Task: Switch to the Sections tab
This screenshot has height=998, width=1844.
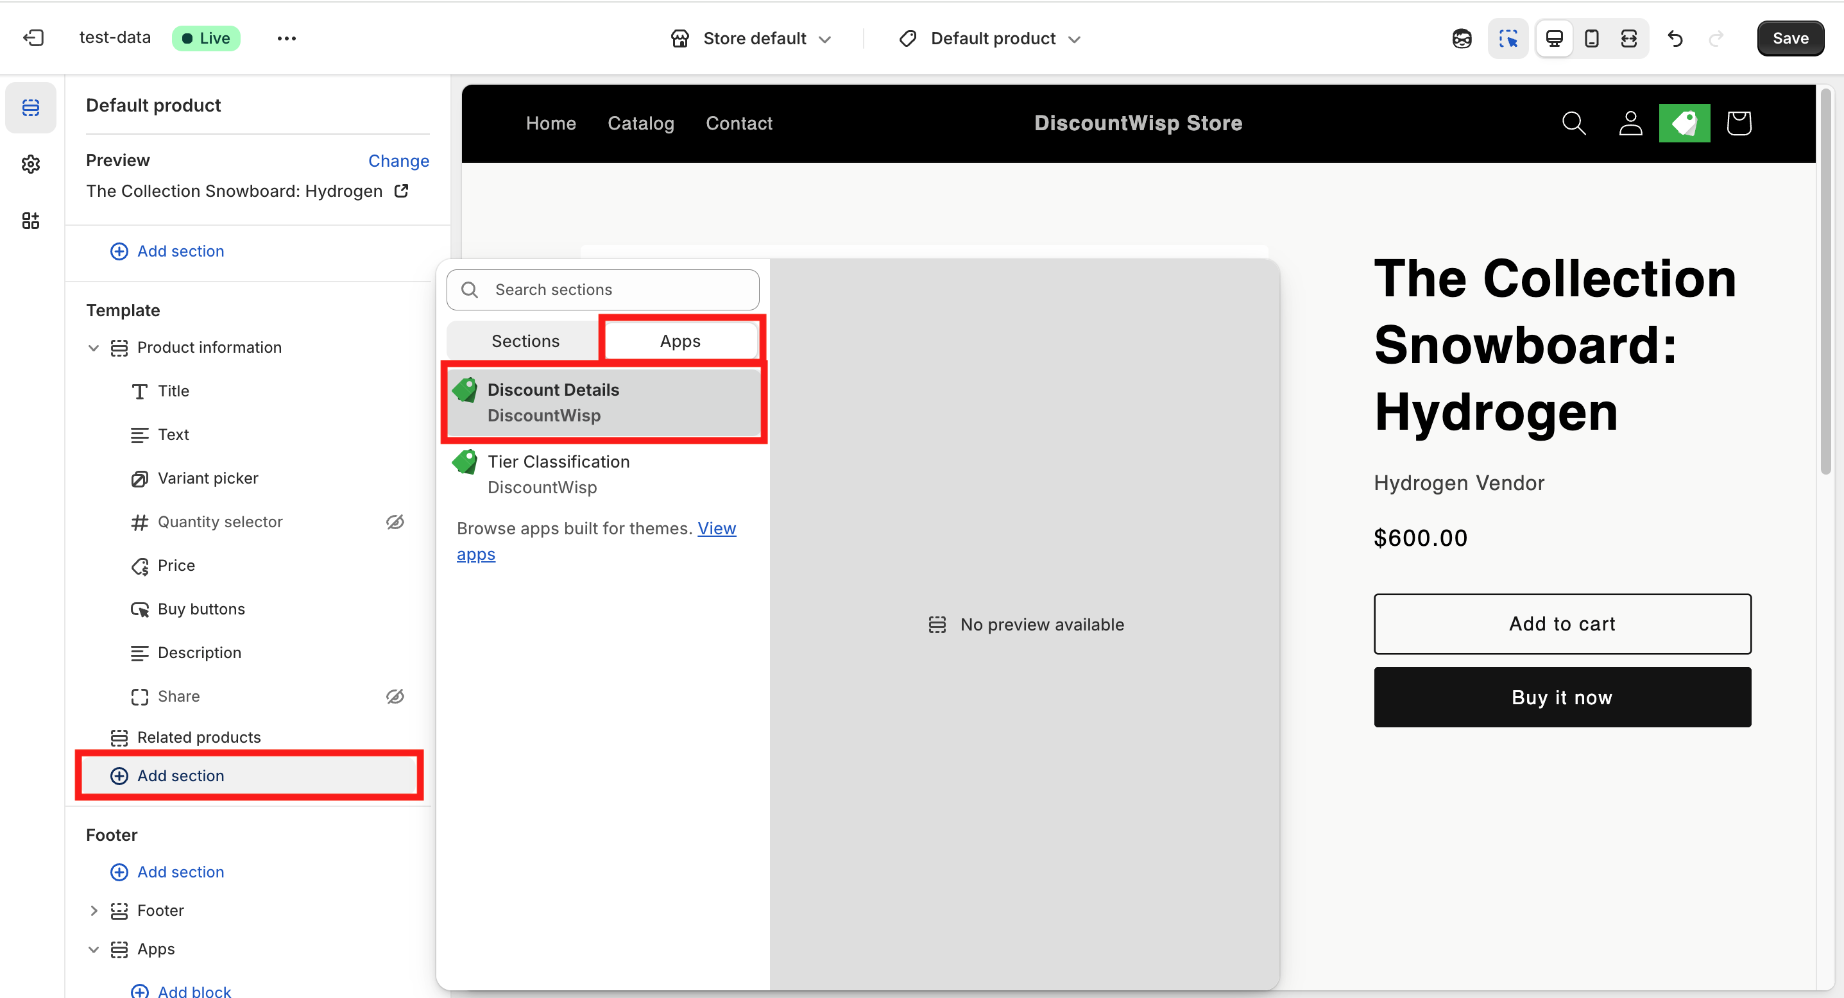Action: click(x=525, y=341)
